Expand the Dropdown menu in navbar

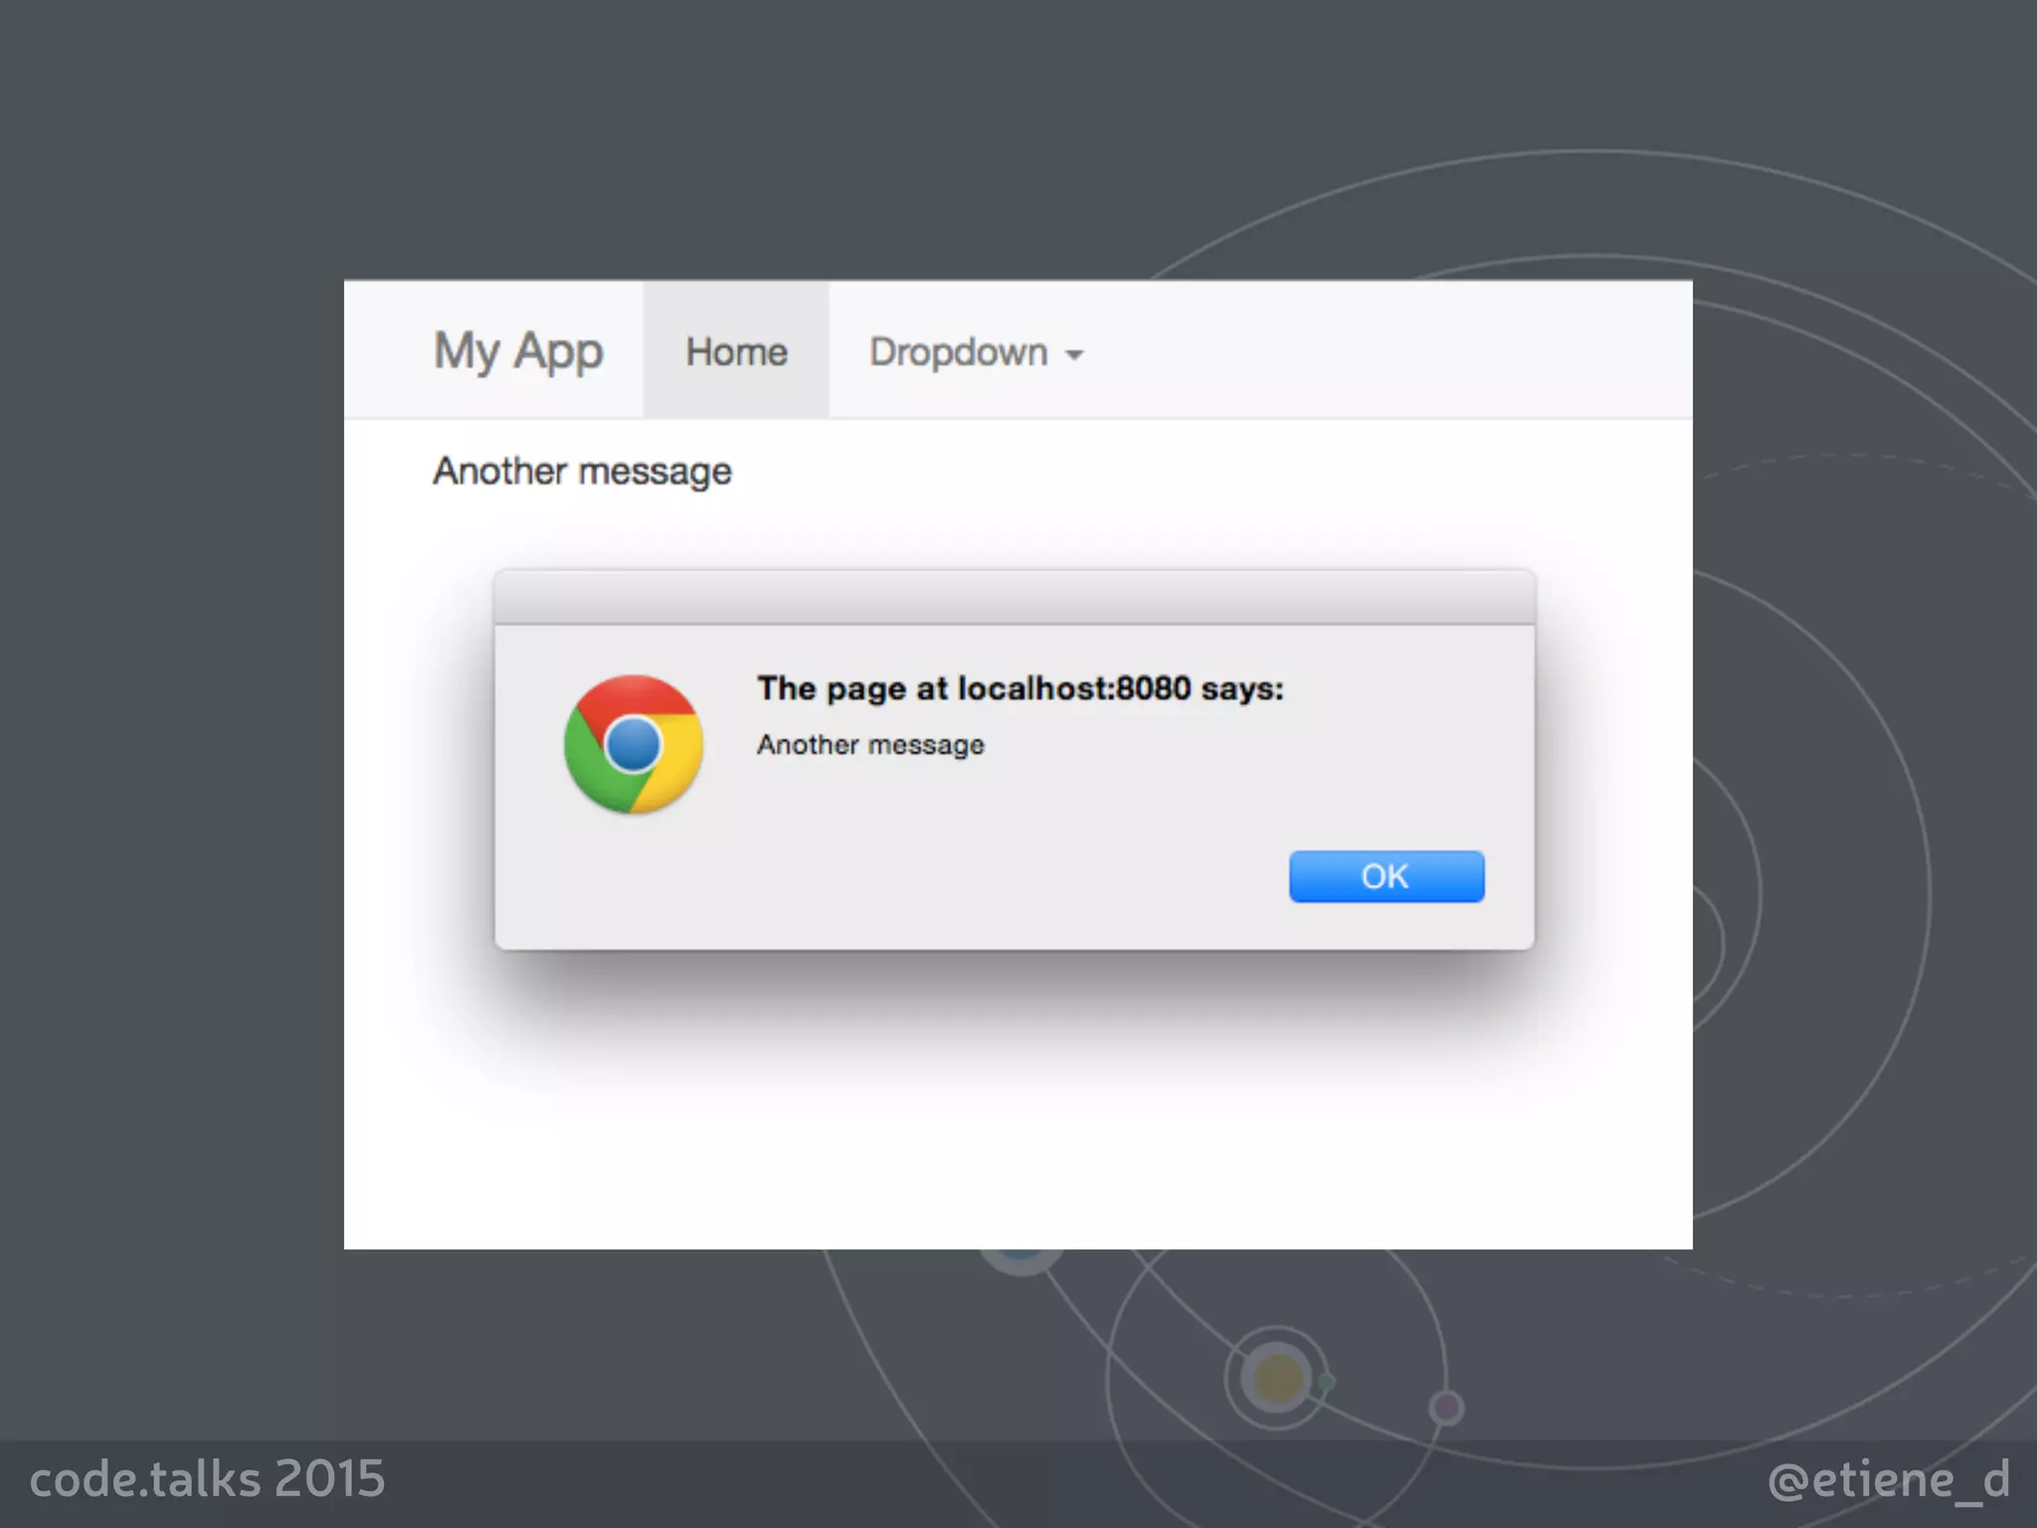[x=976, y=352]
